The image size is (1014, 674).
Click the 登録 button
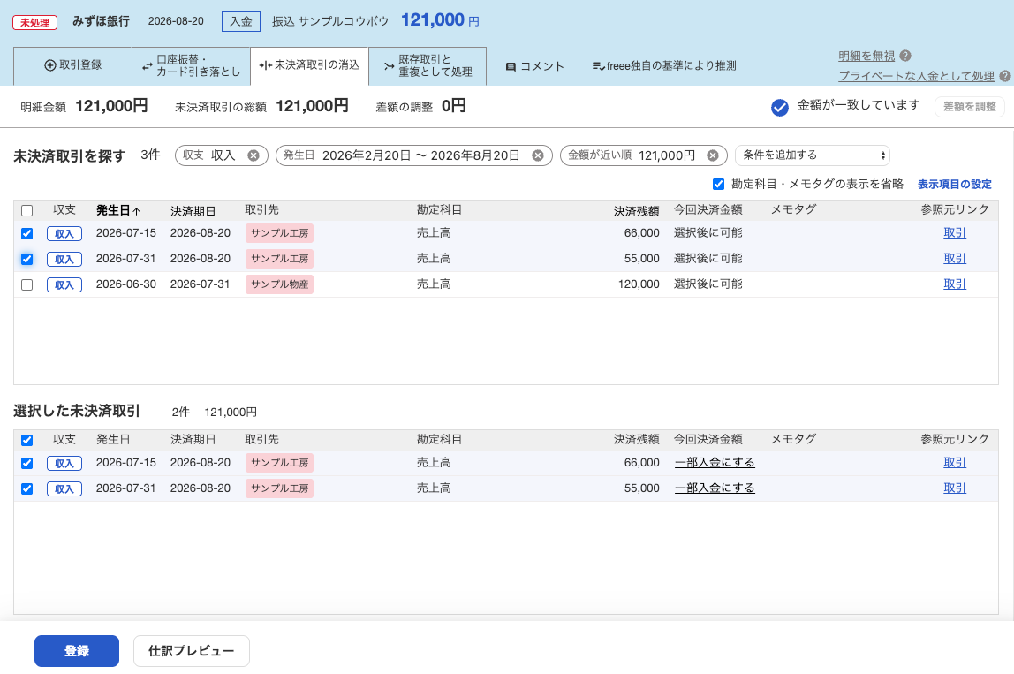tap(76, 651)
